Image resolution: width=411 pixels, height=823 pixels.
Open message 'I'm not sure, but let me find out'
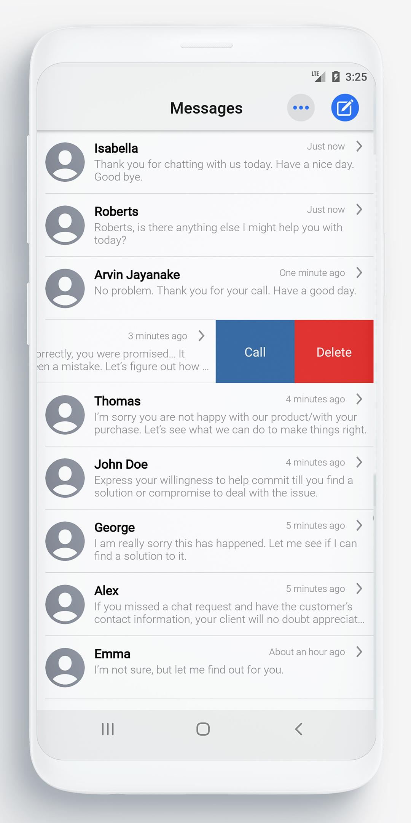coord(189,670)
